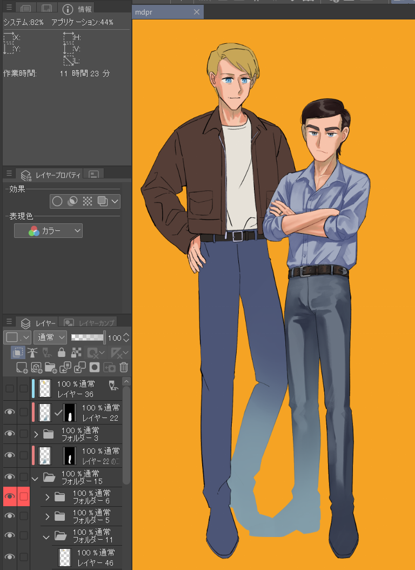Hide フォルダー 6 with red eye

(10, 496)
